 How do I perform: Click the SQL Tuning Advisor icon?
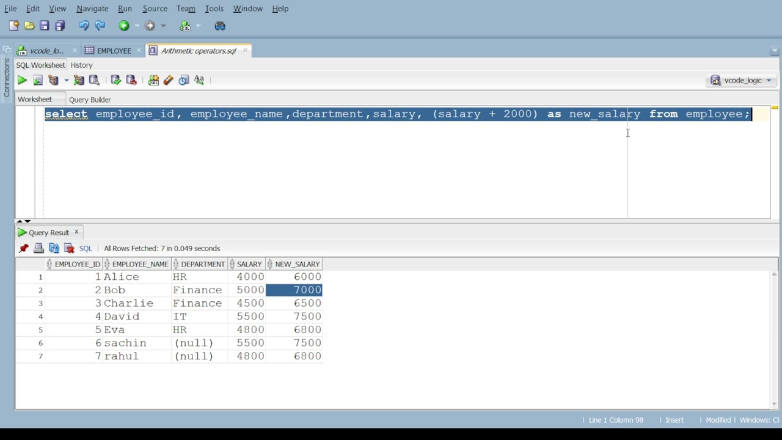click(x=94, y=80)
